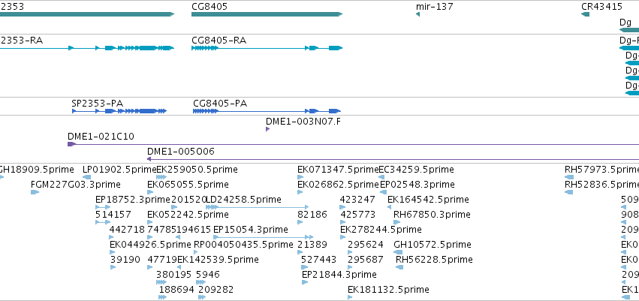
Task: Select the LD24258.5prime spliced EST line
Action: tap(257, 207)
